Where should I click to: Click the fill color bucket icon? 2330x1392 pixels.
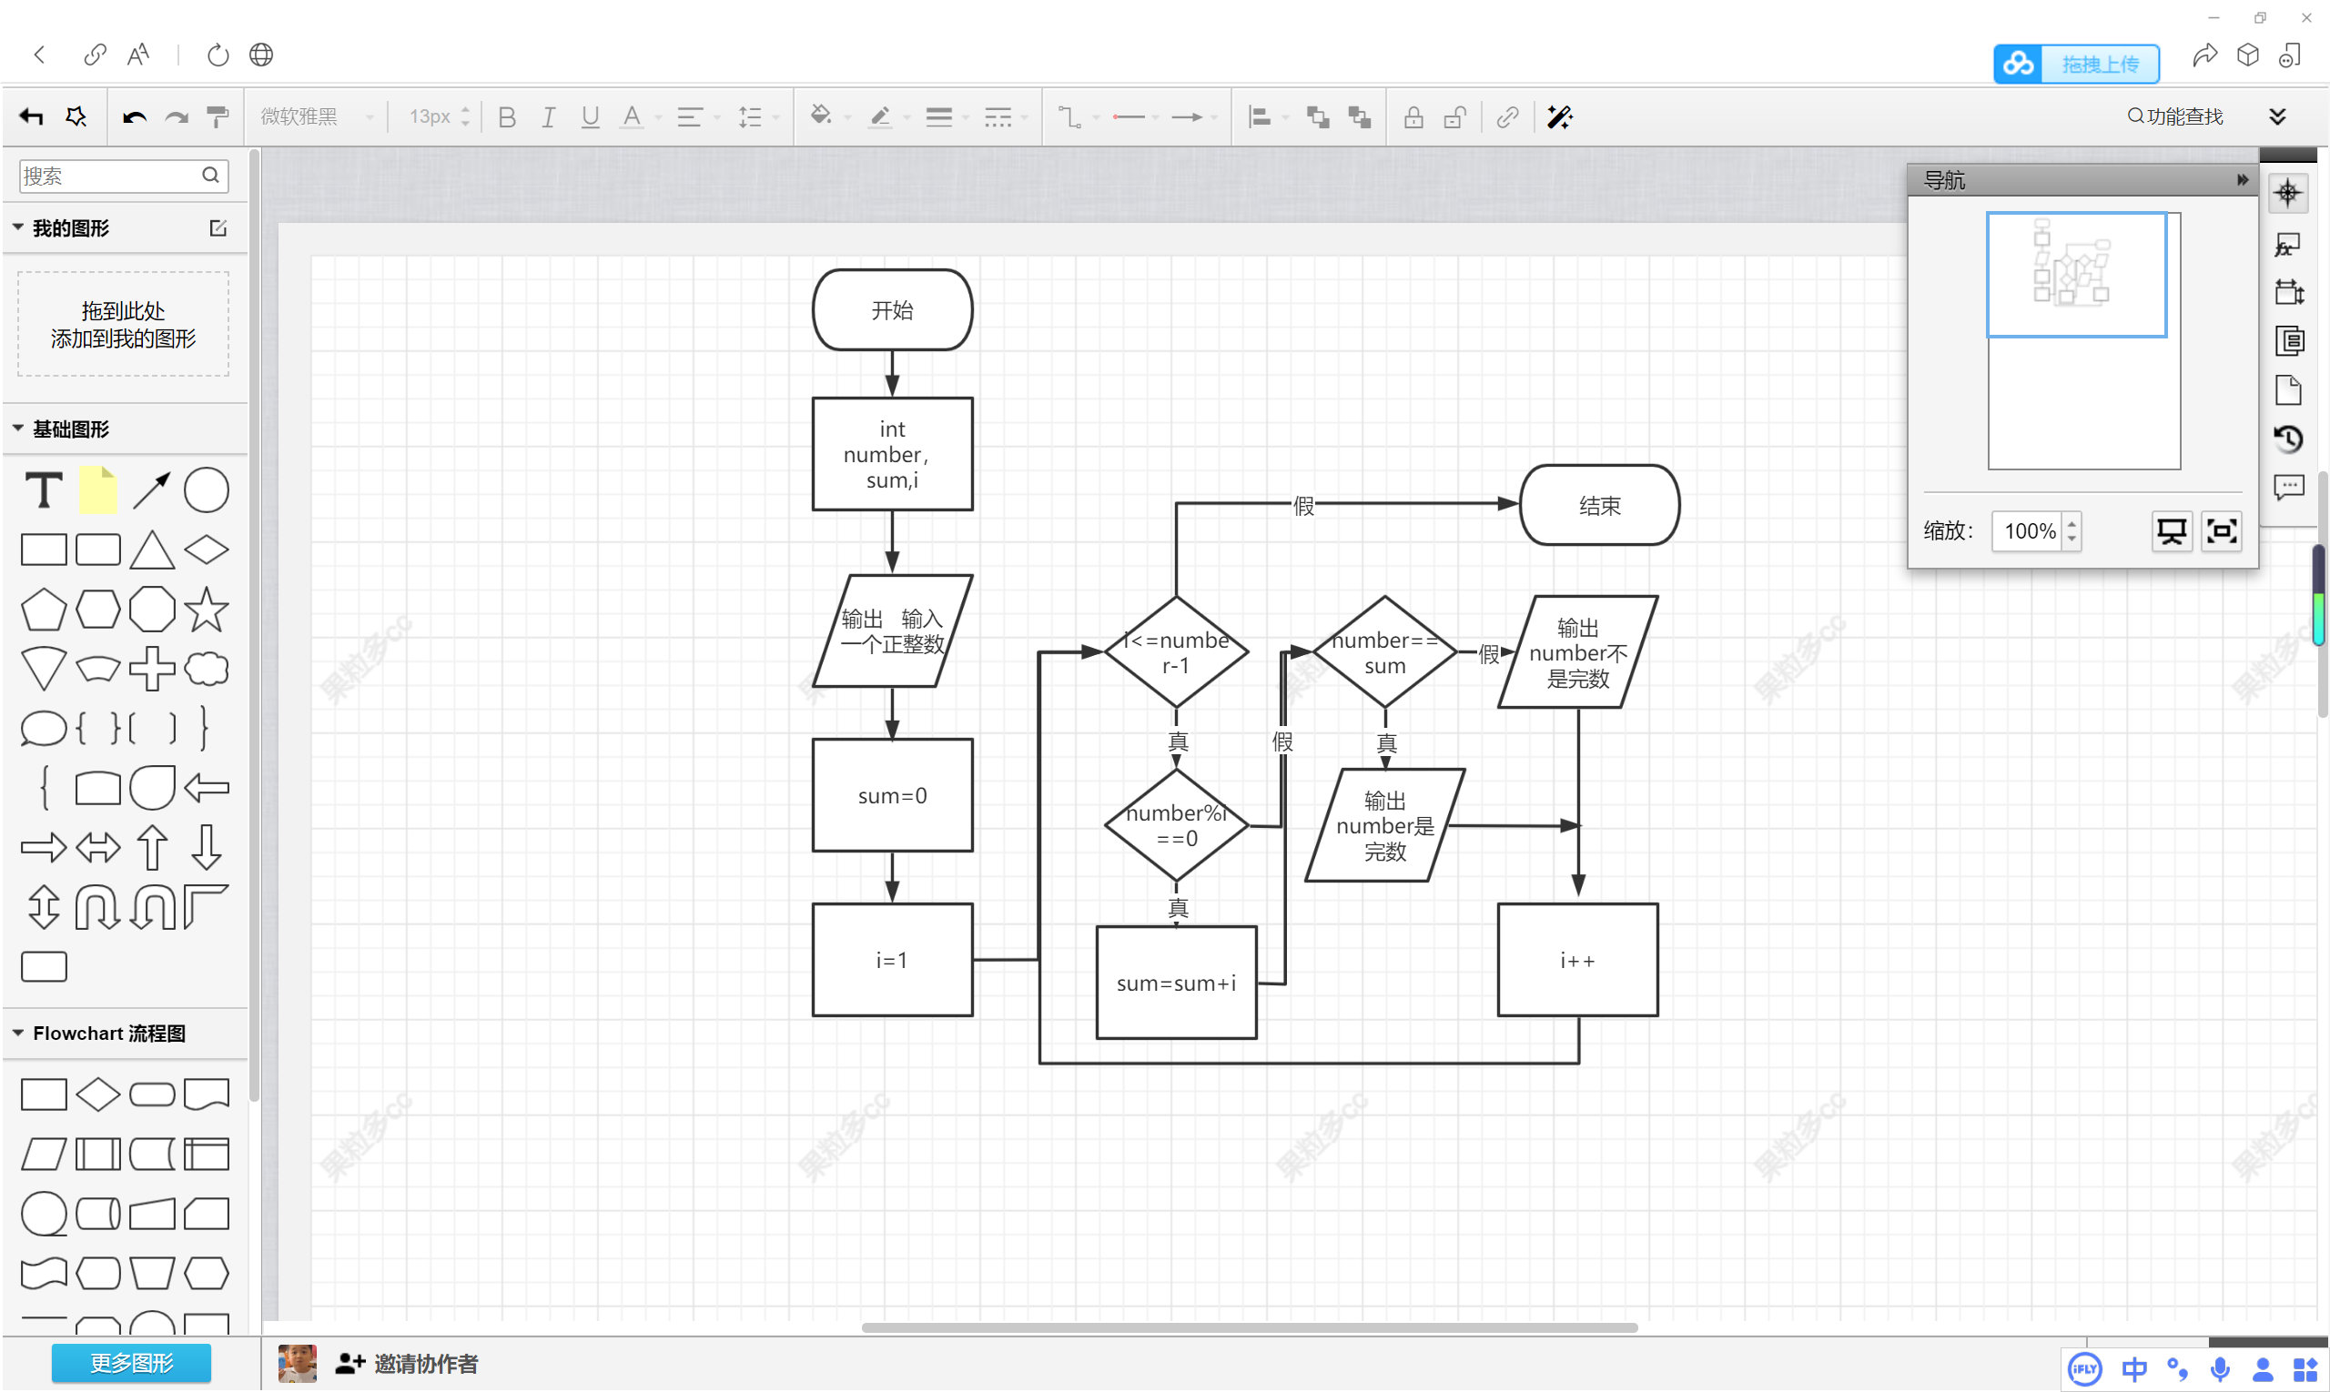[x=820, y=116]
